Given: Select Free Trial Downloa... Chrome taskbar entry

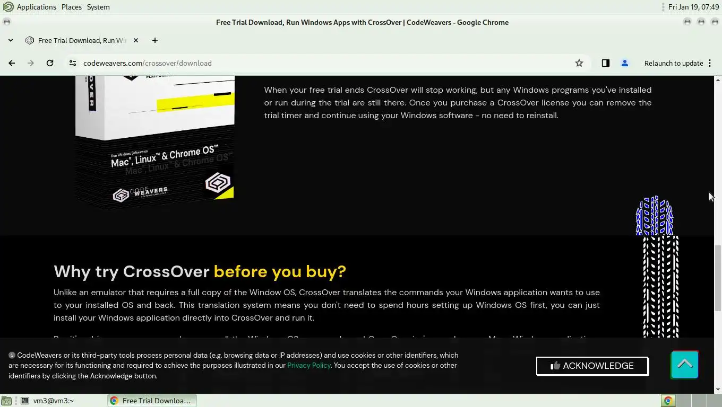Looking at the screenshot, I should (152, 401).
